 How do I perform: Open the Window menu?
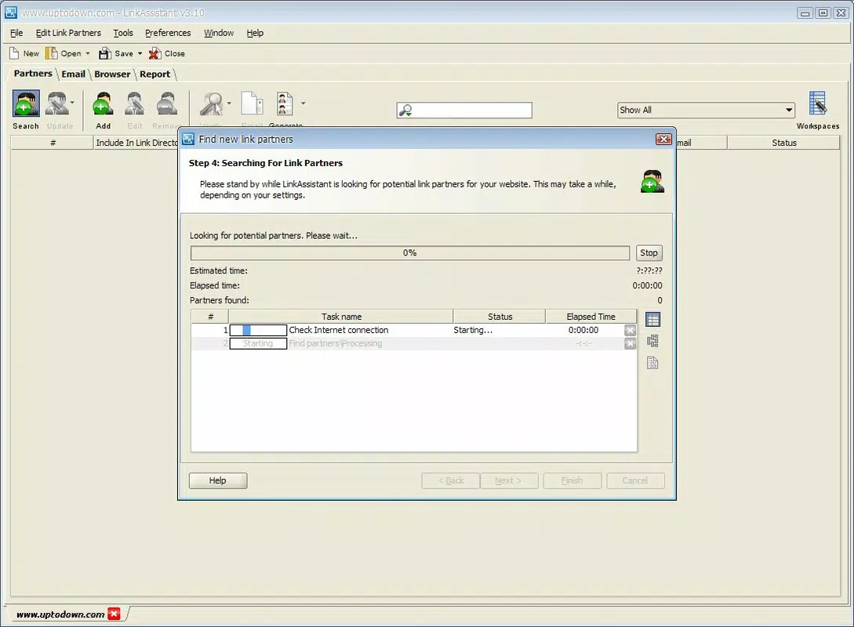(x=219, y=33)
